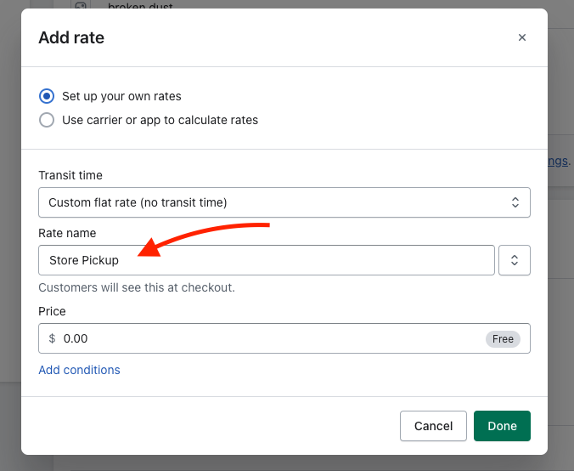Click the Add rate heading

(71, 37)
